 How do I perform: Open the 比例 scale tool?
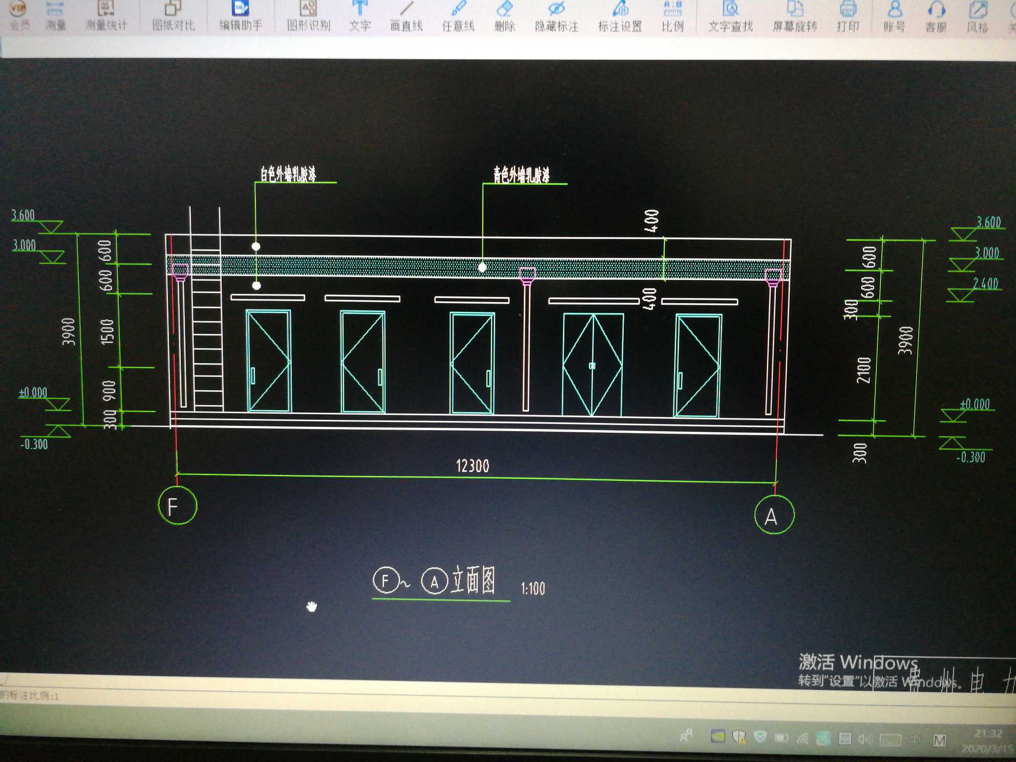point(672,15)
